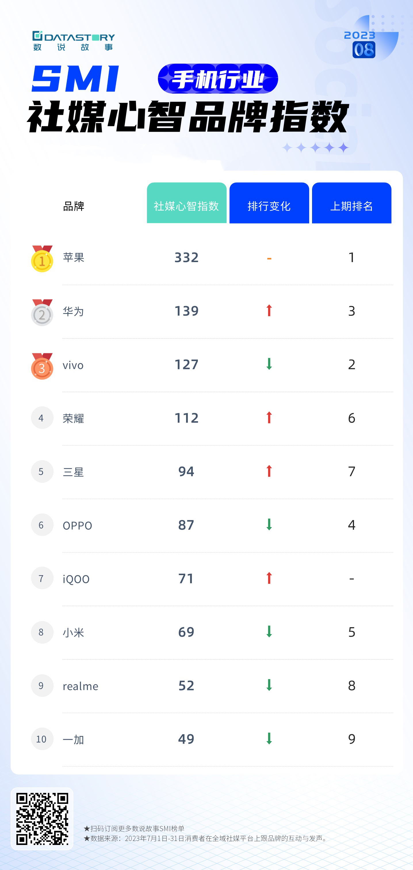
Task: Click the realme brand name
Action: click(x=80, y=686)
